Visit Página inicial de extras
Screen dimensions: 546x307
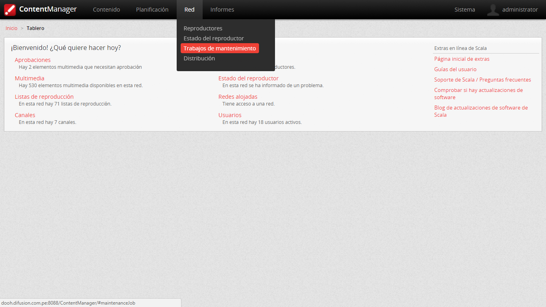click(x=462, y=59)
